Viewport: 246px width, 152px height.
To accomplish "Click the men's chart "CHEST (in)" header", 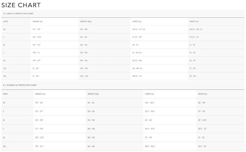I will [x=137, y=22].
